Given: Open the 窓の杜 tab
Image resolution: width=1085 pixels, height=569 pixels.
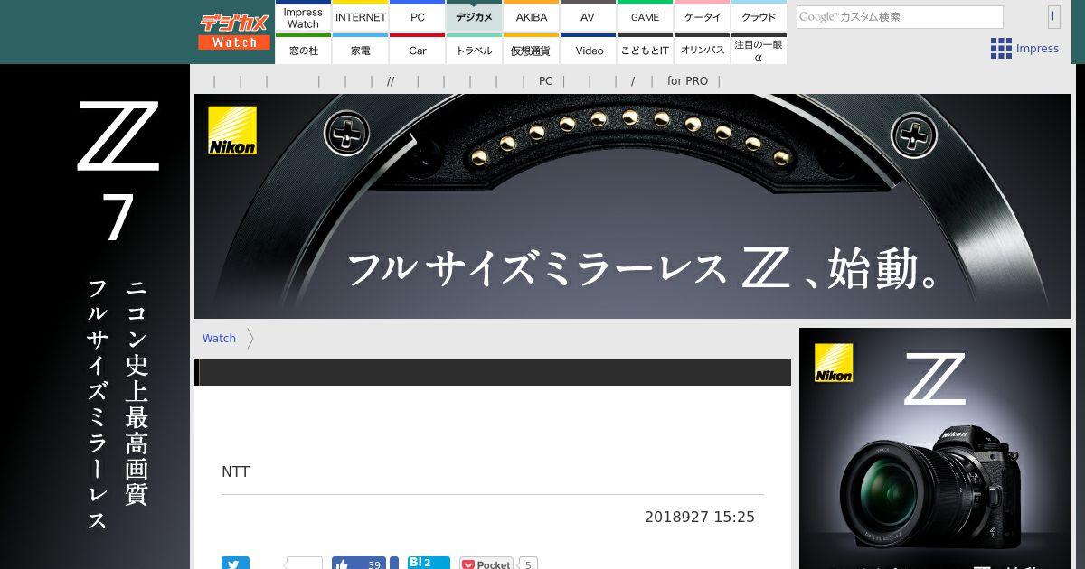Looking at the screenshot, I should pos(303,50).
